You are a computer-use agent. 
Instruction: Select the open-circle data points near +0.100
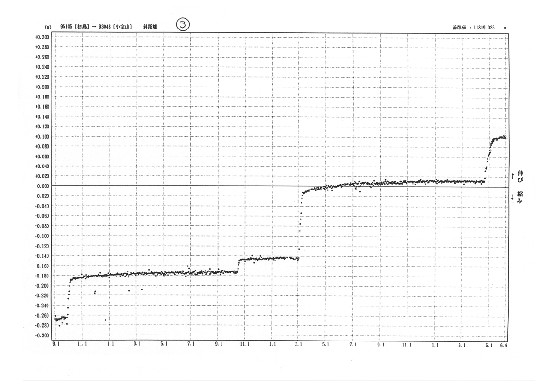[x=504, y=137]
